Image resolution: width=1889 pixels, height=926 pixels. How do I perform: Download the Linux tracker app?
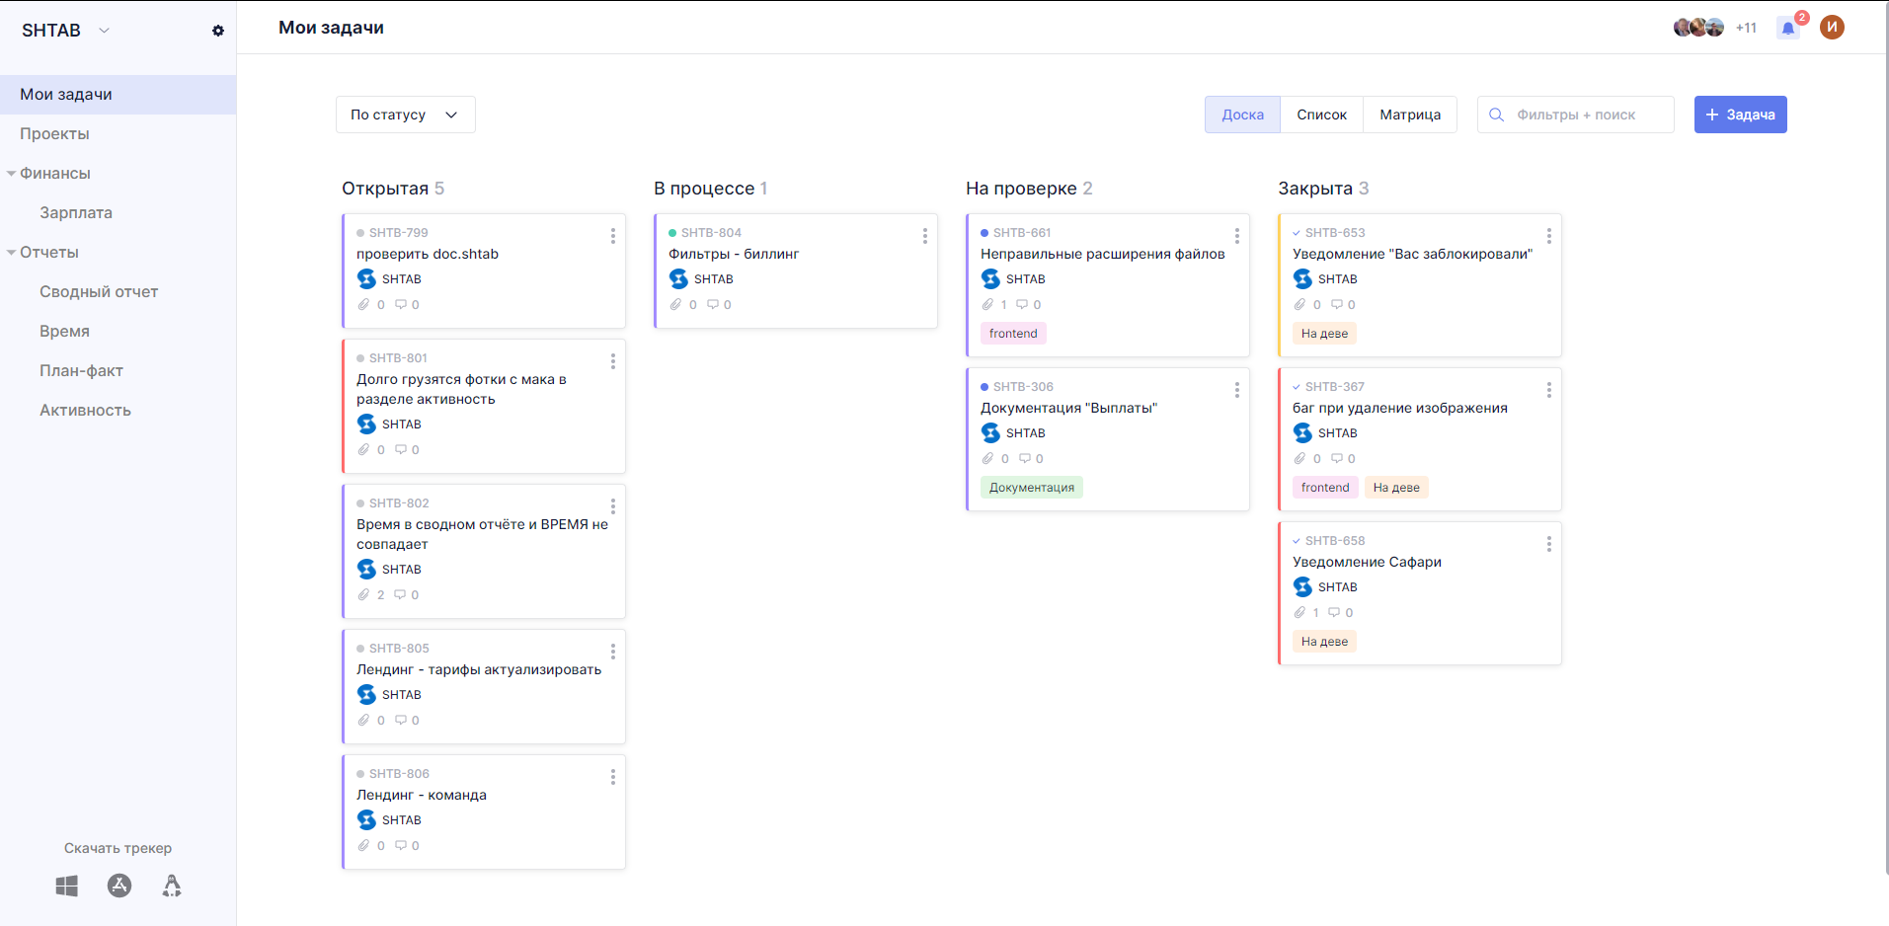(172, 886)
